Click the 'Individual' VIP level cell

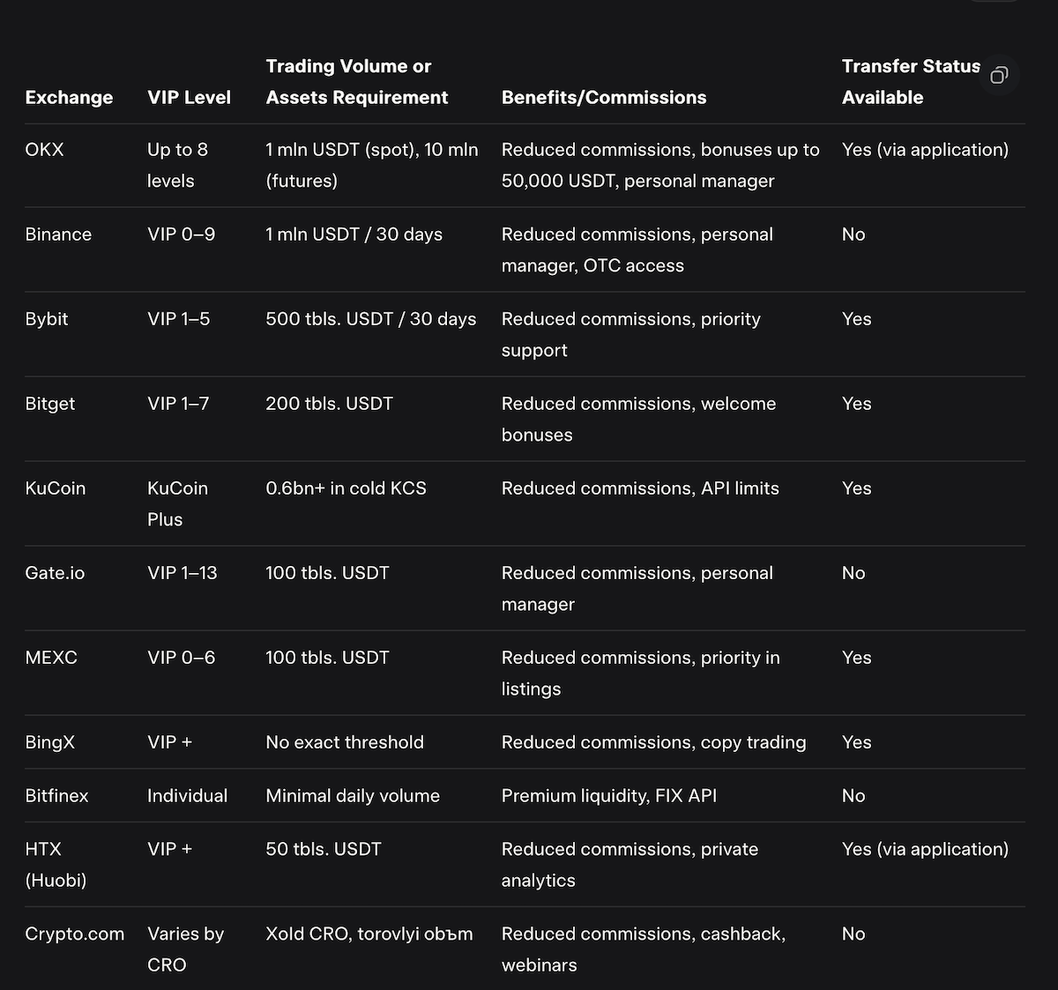(x=187, y=796)
